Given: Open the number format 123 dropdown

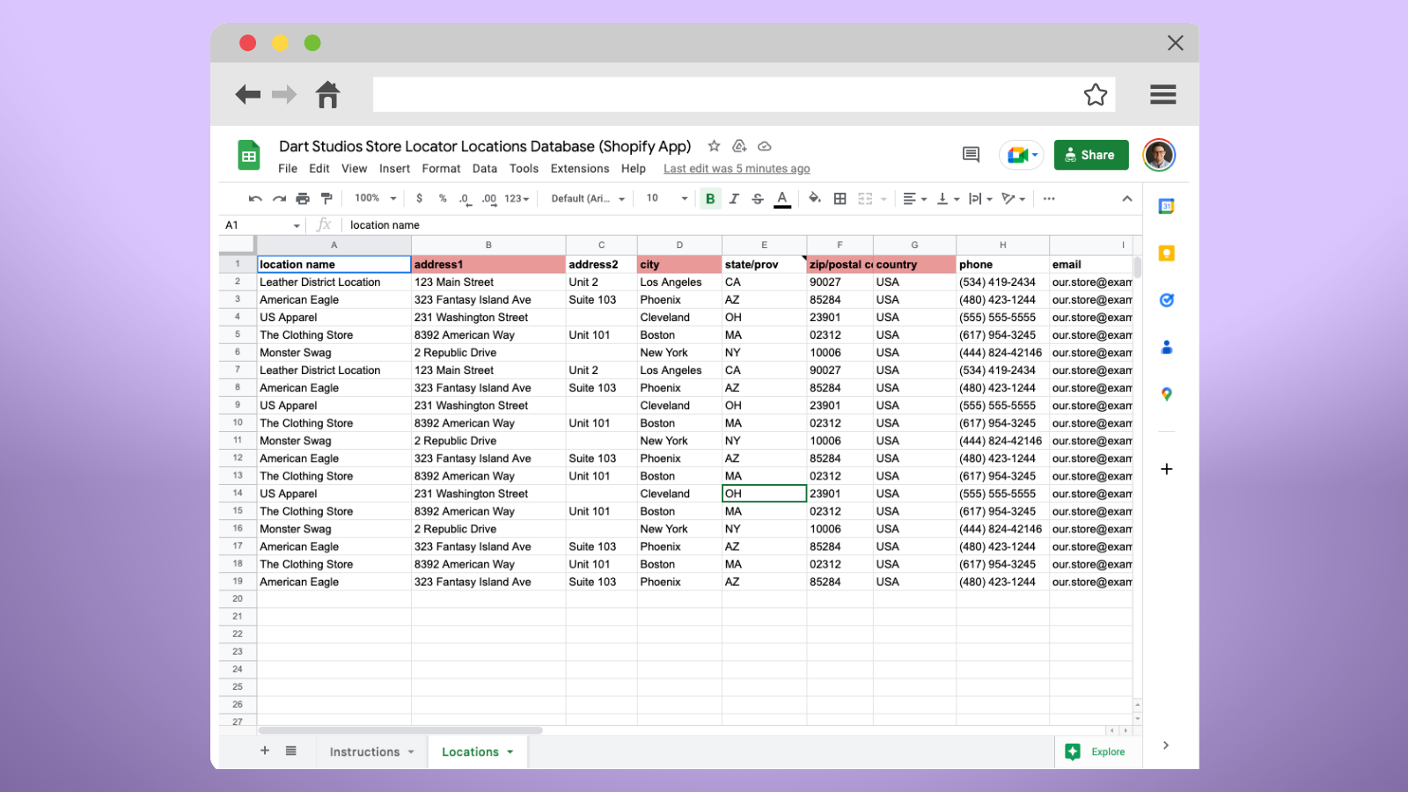Looking at the screenshot, I should tap(517, 198).
